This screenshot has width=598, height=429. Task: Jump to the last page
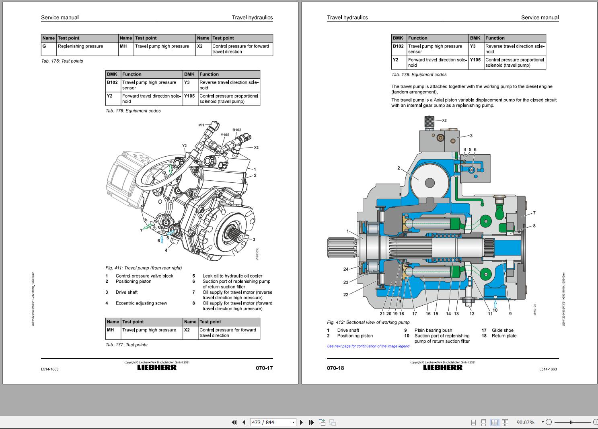(x=312, y=422)
